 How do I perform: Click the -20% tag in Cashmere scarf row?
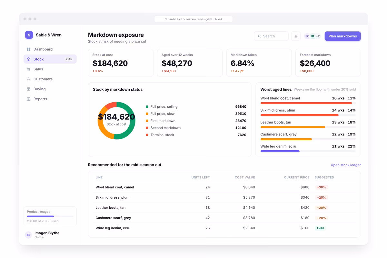[x=321, y=218]
